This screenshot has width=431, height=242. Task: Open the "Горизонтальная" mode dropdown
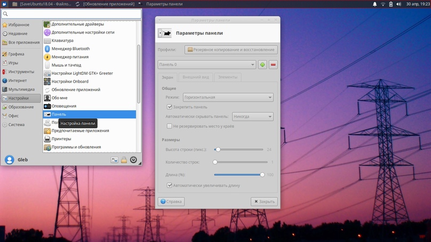click(x=228, y=98)
